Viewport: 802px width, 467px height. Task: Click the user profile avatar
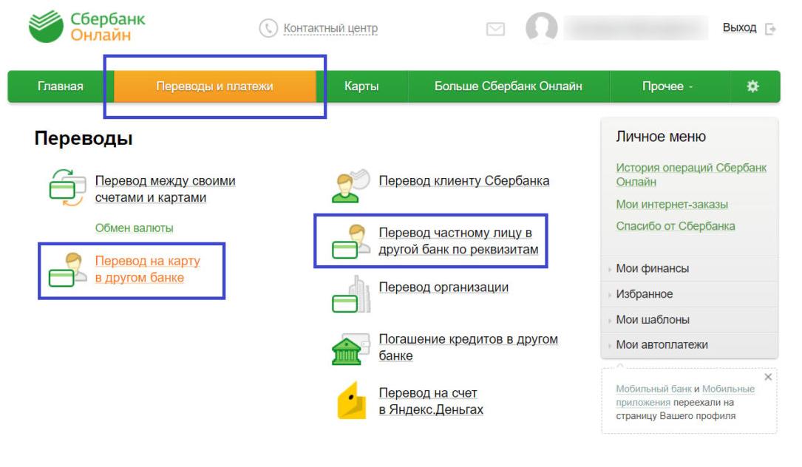pos(541,27)
